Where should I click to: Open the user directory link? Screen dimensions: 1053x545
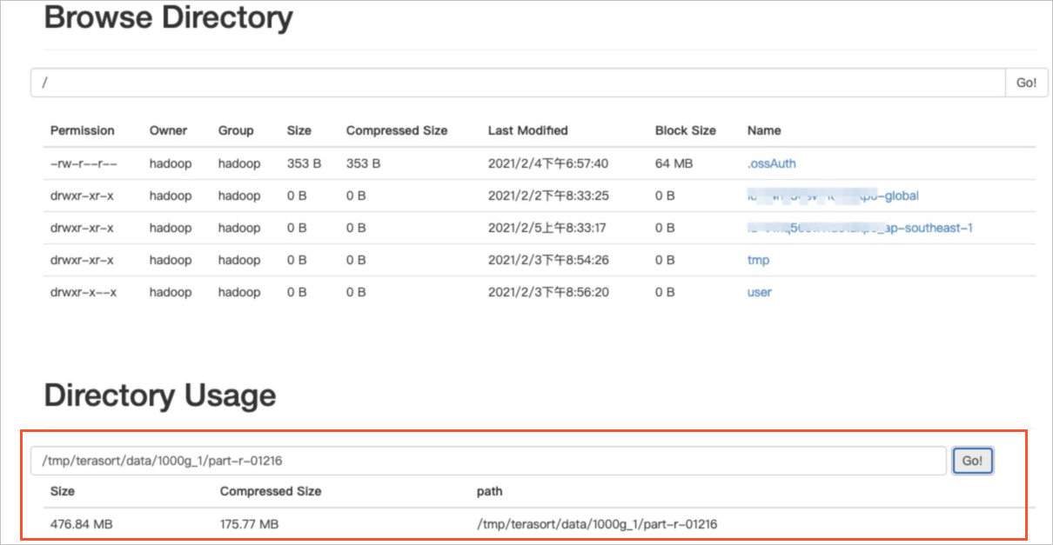[x=759, y=292]
